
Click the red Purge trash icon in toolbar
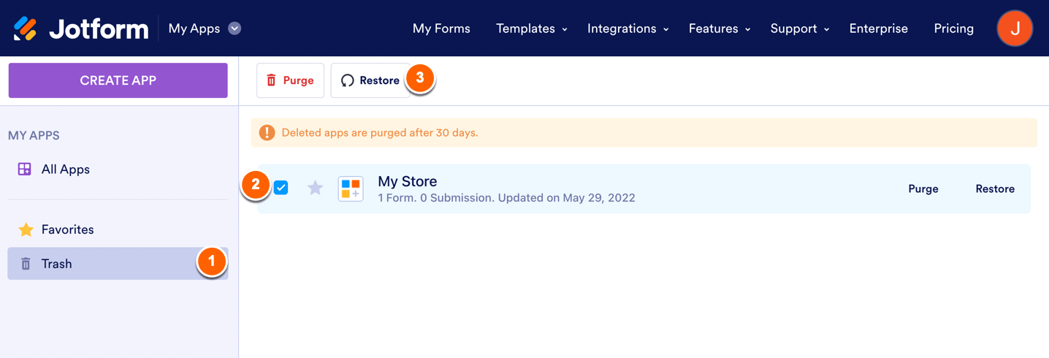[272, 80]
